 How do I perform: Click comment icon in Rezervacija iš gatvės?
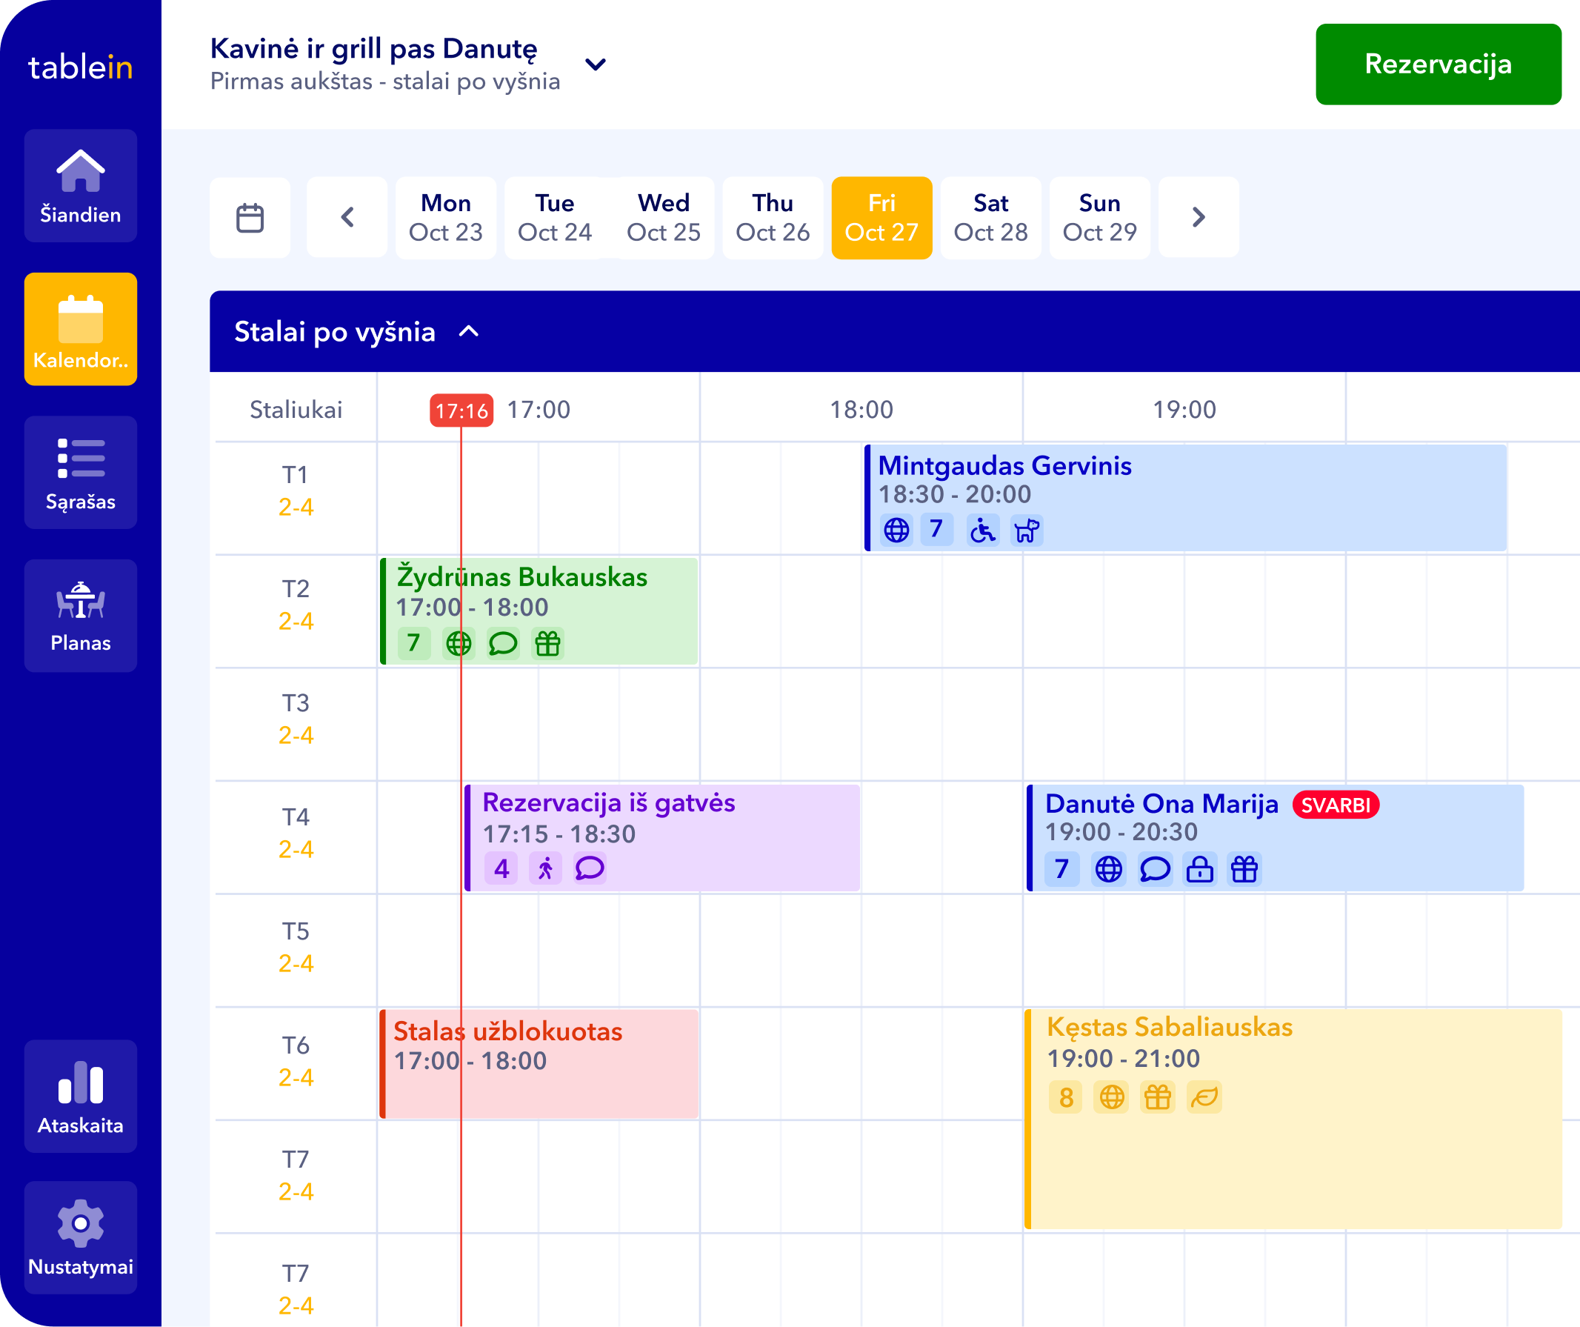590,868
